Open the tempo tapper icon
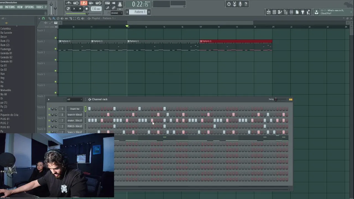Image resolution: width=354 pixels, height=199 pixels. 309,12
